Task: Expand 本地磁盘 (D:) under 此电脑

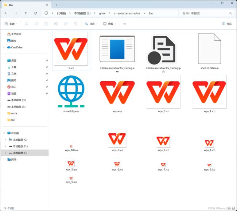Action: pyautogui.click(x=5, y=146)
